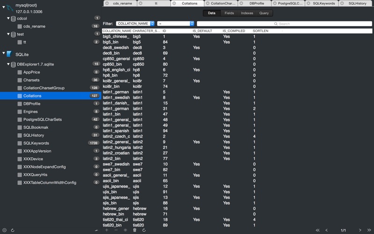Screen dimensions: 374x234
Task: Click the duplicate row icon
Action: pyautogui.click(x=125, y=230)
